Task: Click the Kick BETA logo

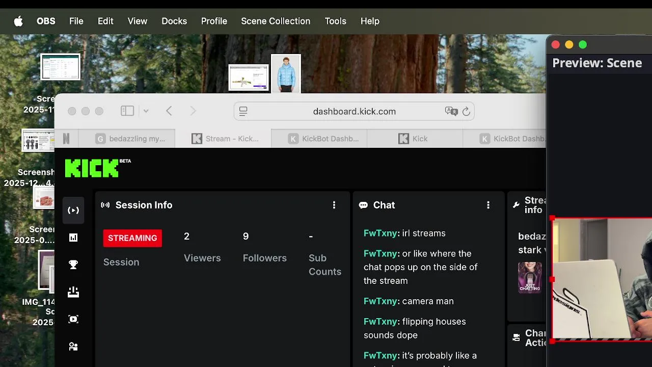Action: tap(98, 168)
